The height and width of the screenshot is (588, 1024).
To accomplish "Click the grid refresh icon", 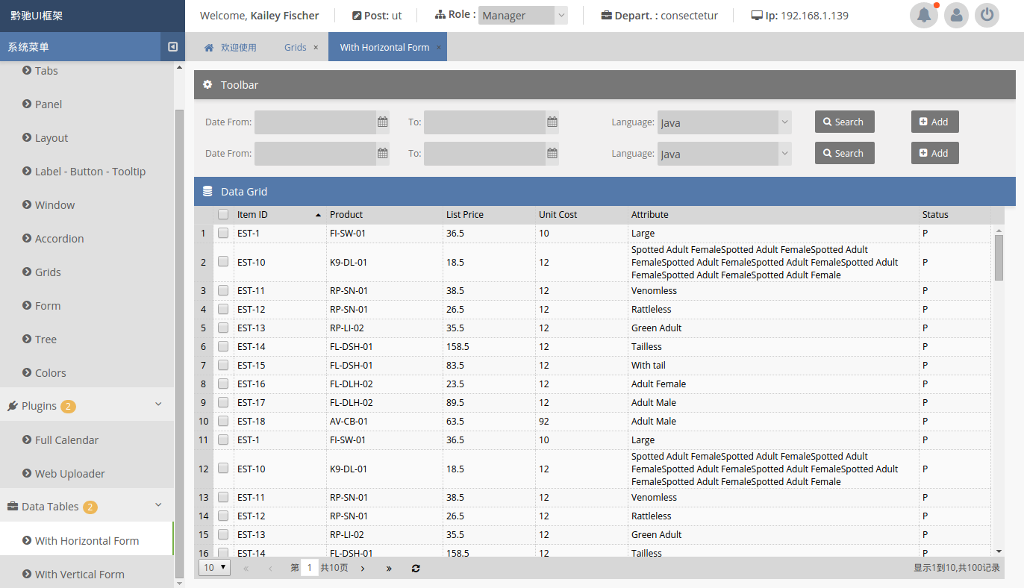I will (416, 568).
